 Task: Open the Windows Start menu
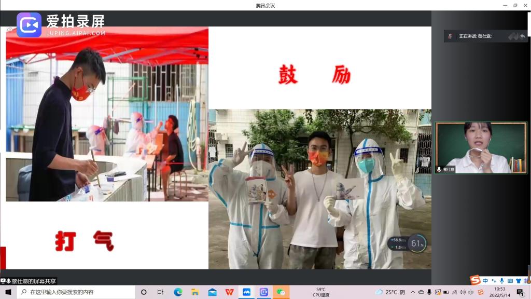pyautogui.click(x=8, y=292)
